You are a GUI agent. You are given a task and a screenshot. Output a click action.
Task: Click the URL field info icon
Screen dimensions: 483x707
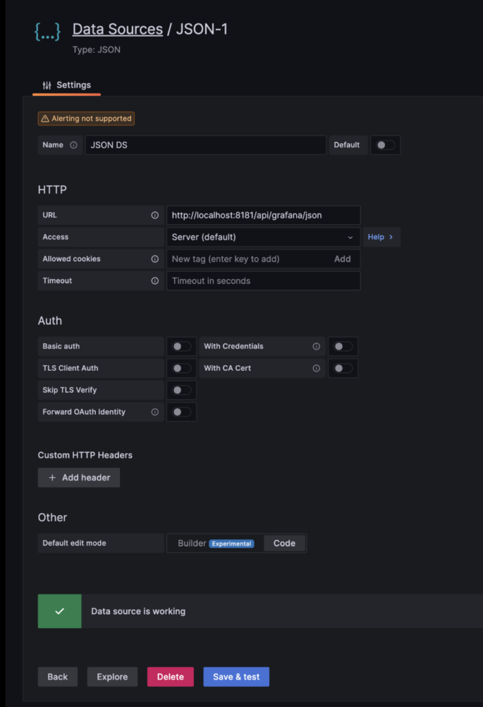[x=155, y=215]
